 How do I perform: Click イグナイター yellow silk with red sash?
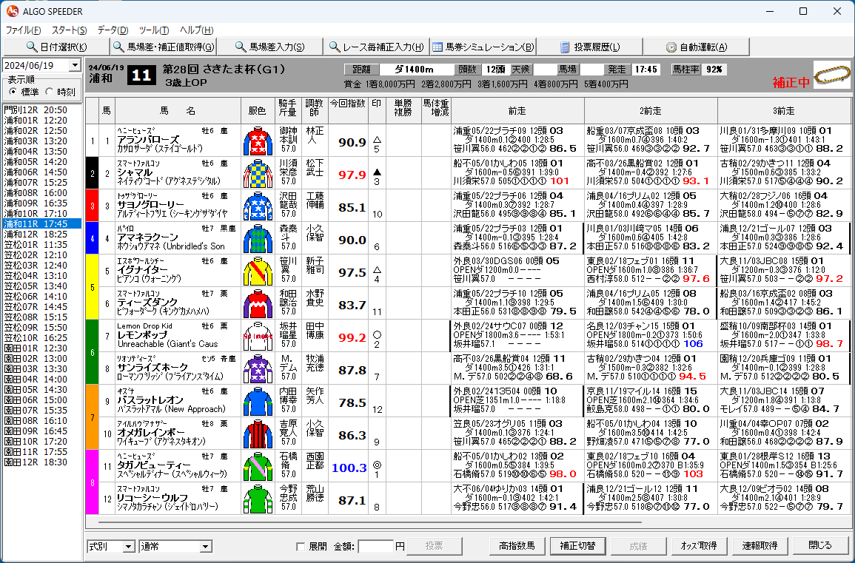coord(258,272)
